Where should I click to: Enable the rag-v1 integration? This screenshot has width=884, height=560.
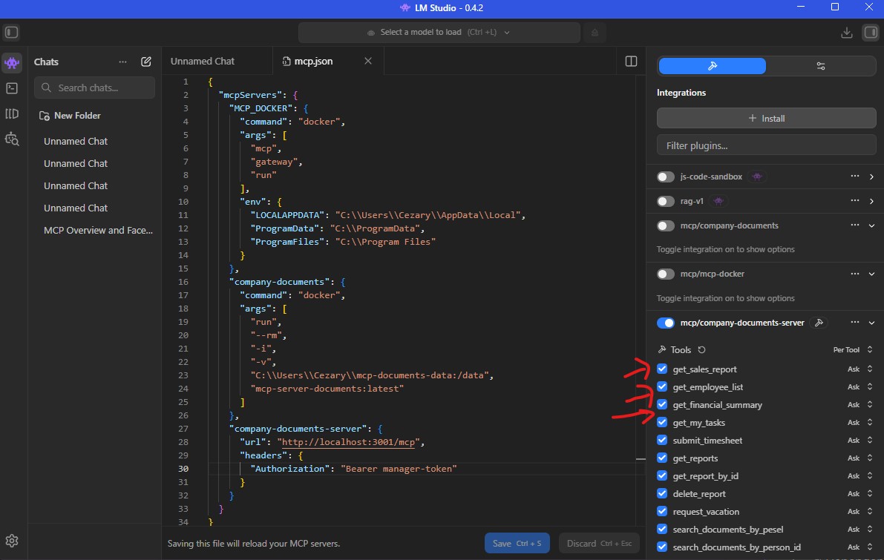click(666, 201)
